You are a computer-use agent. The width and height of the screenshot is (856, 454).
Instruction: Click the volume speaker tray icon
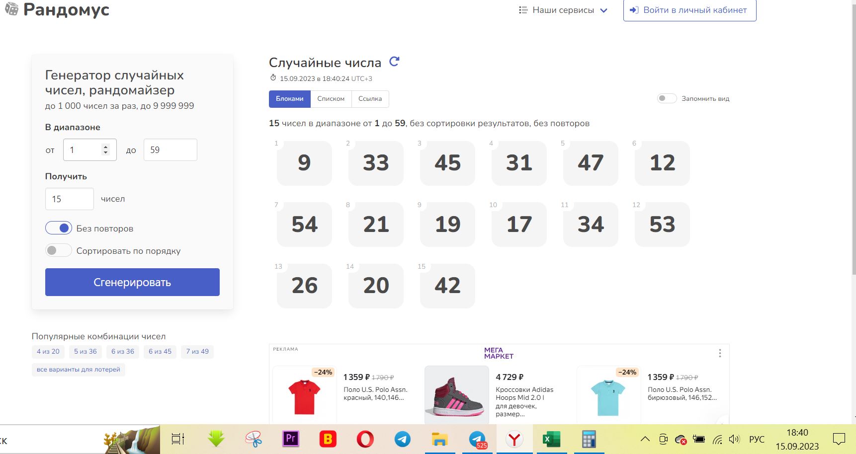pos(734,439)
